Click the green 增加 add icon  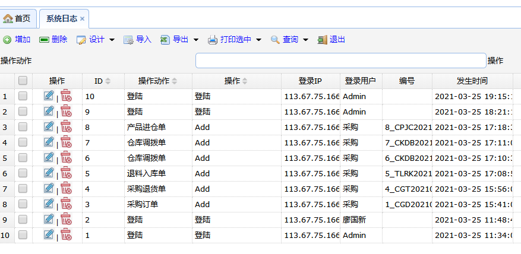coord(7,40)
